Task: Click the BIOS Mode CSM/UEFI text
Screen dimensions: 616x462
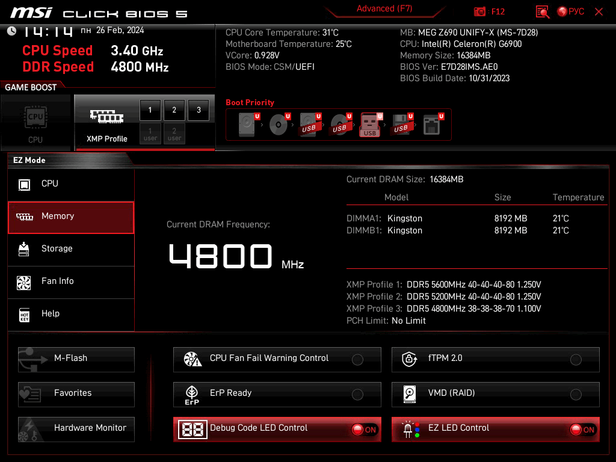Action: pos(270,67)
